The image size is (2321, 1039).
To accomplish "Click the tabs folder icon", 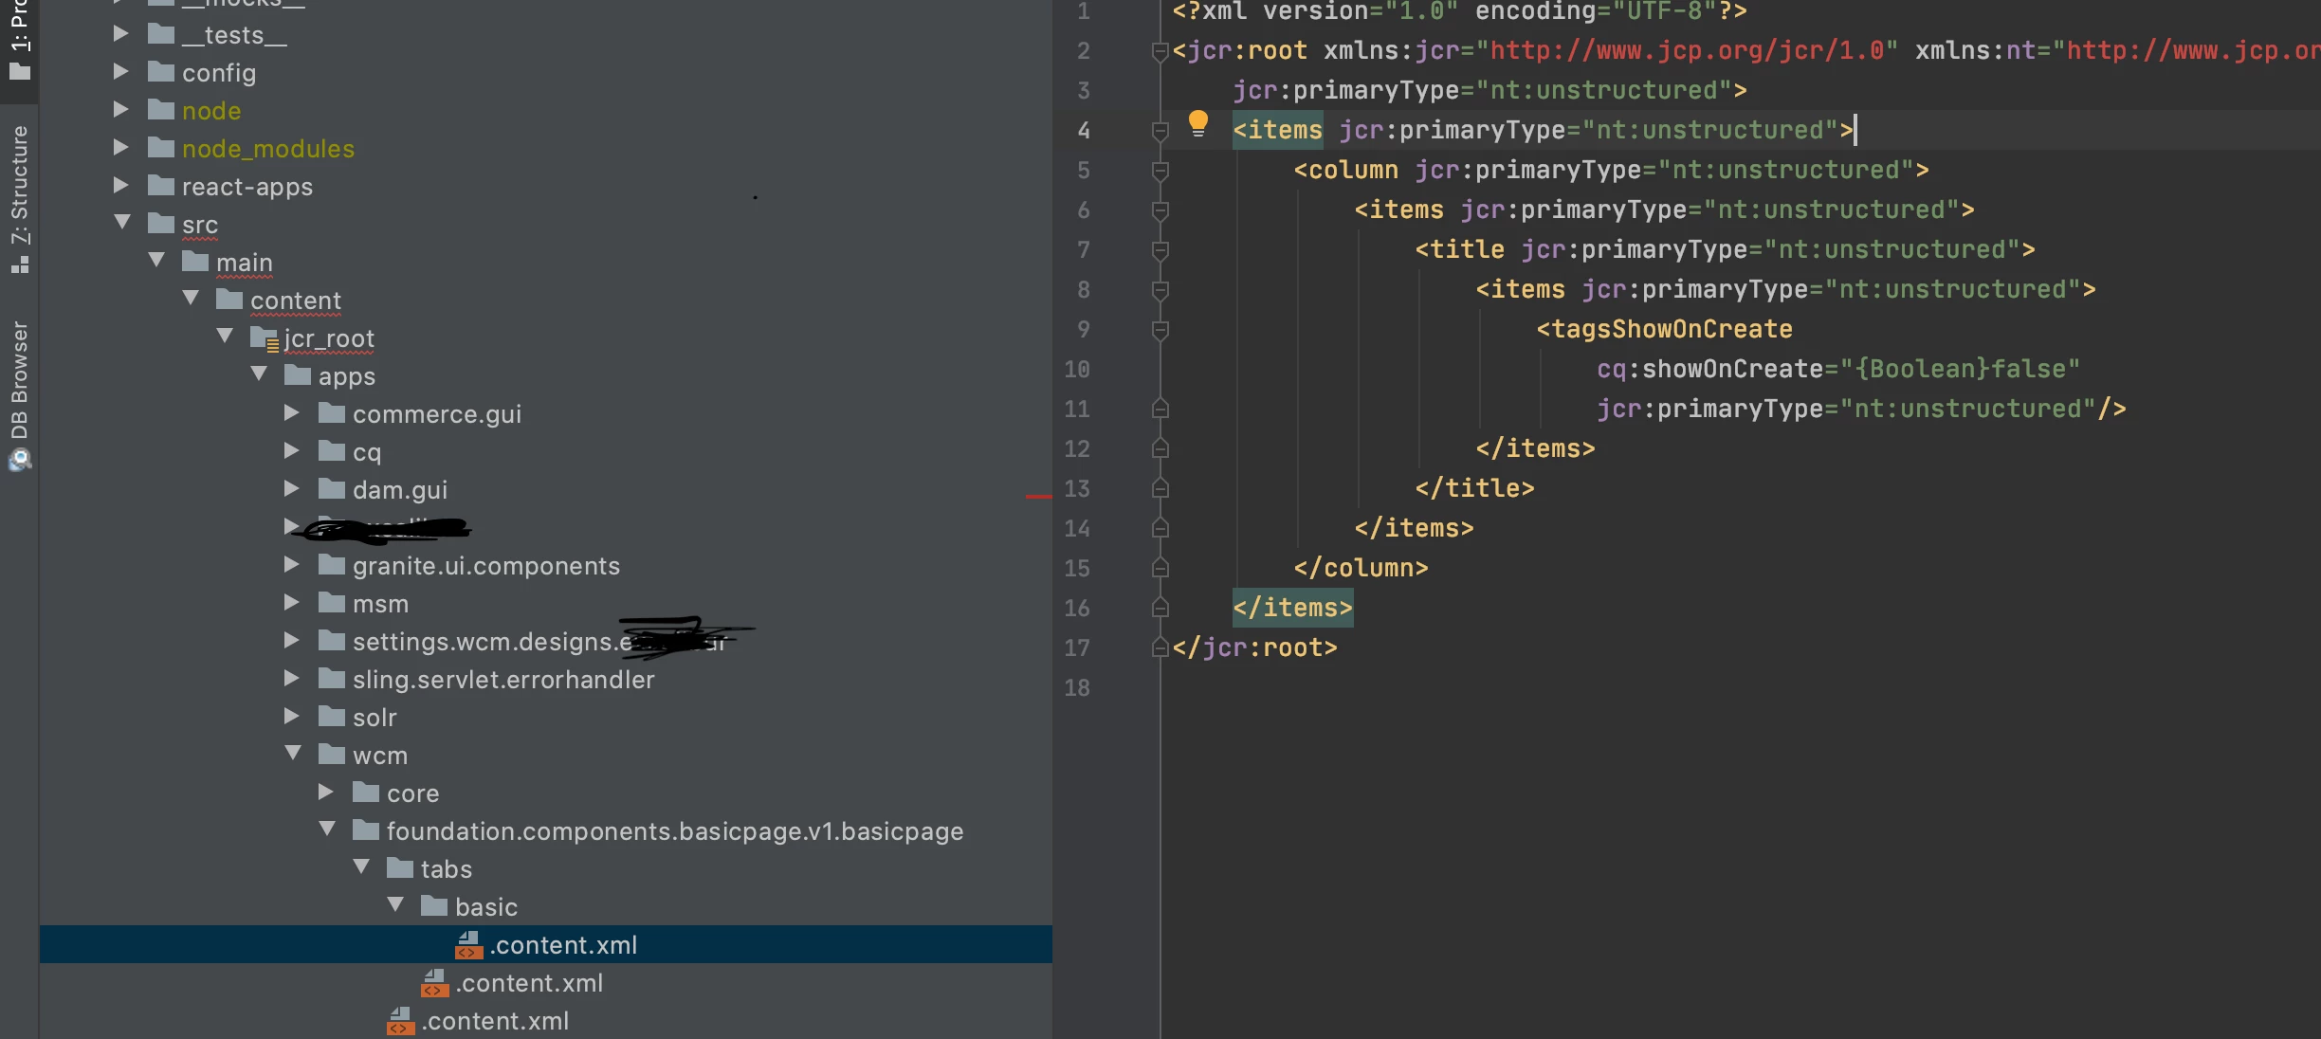I will point(400,869).
